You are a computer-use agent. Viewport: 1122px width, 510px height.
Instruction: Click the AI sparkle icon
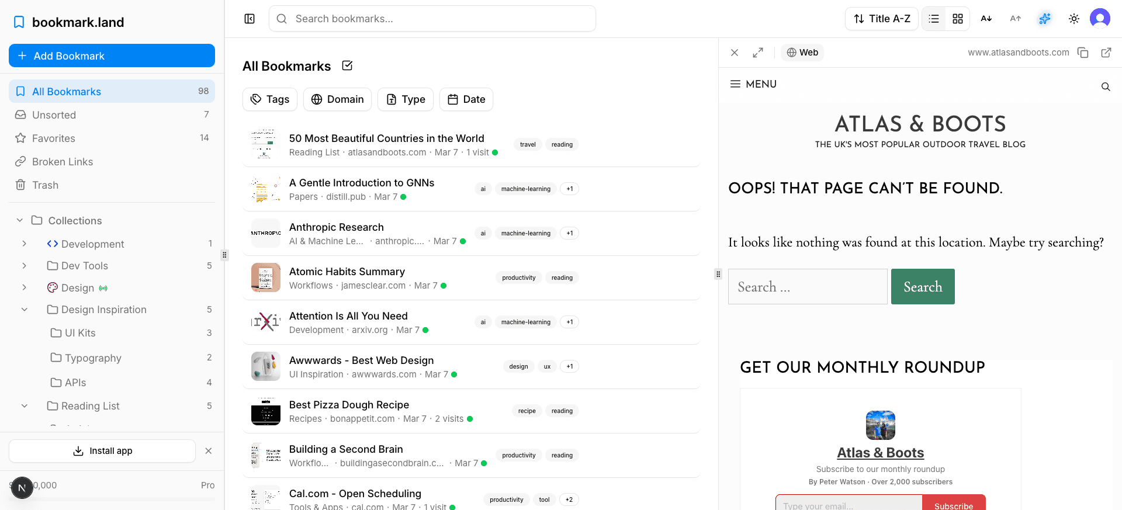[1045, 19]
